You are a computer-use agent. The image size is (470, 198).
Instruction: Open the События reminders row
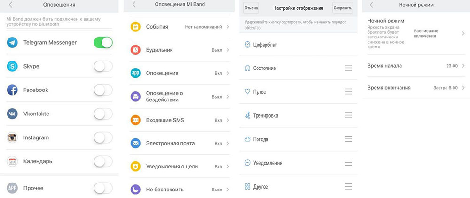179,27
